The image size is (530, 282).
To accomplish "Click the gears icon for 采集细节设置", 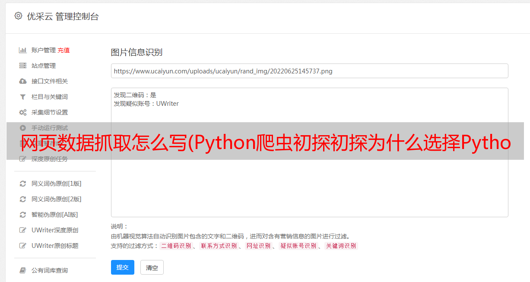I will coord(23,112).
